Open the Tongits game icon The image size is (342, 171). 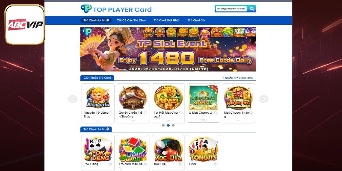click(203, 149)
